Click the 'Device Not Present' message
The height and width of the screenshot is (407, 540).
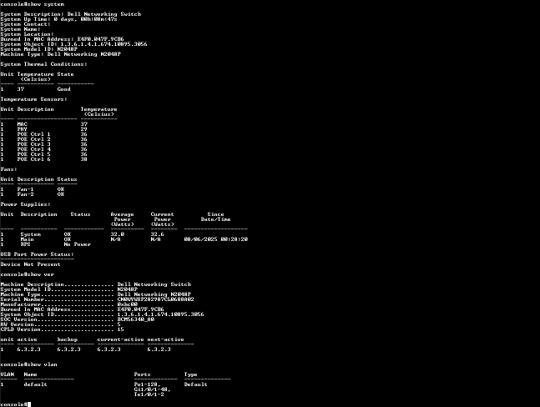30,264
